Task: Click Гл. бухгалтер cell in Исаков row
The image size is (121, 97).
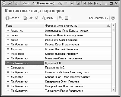Action: [25, 45]
